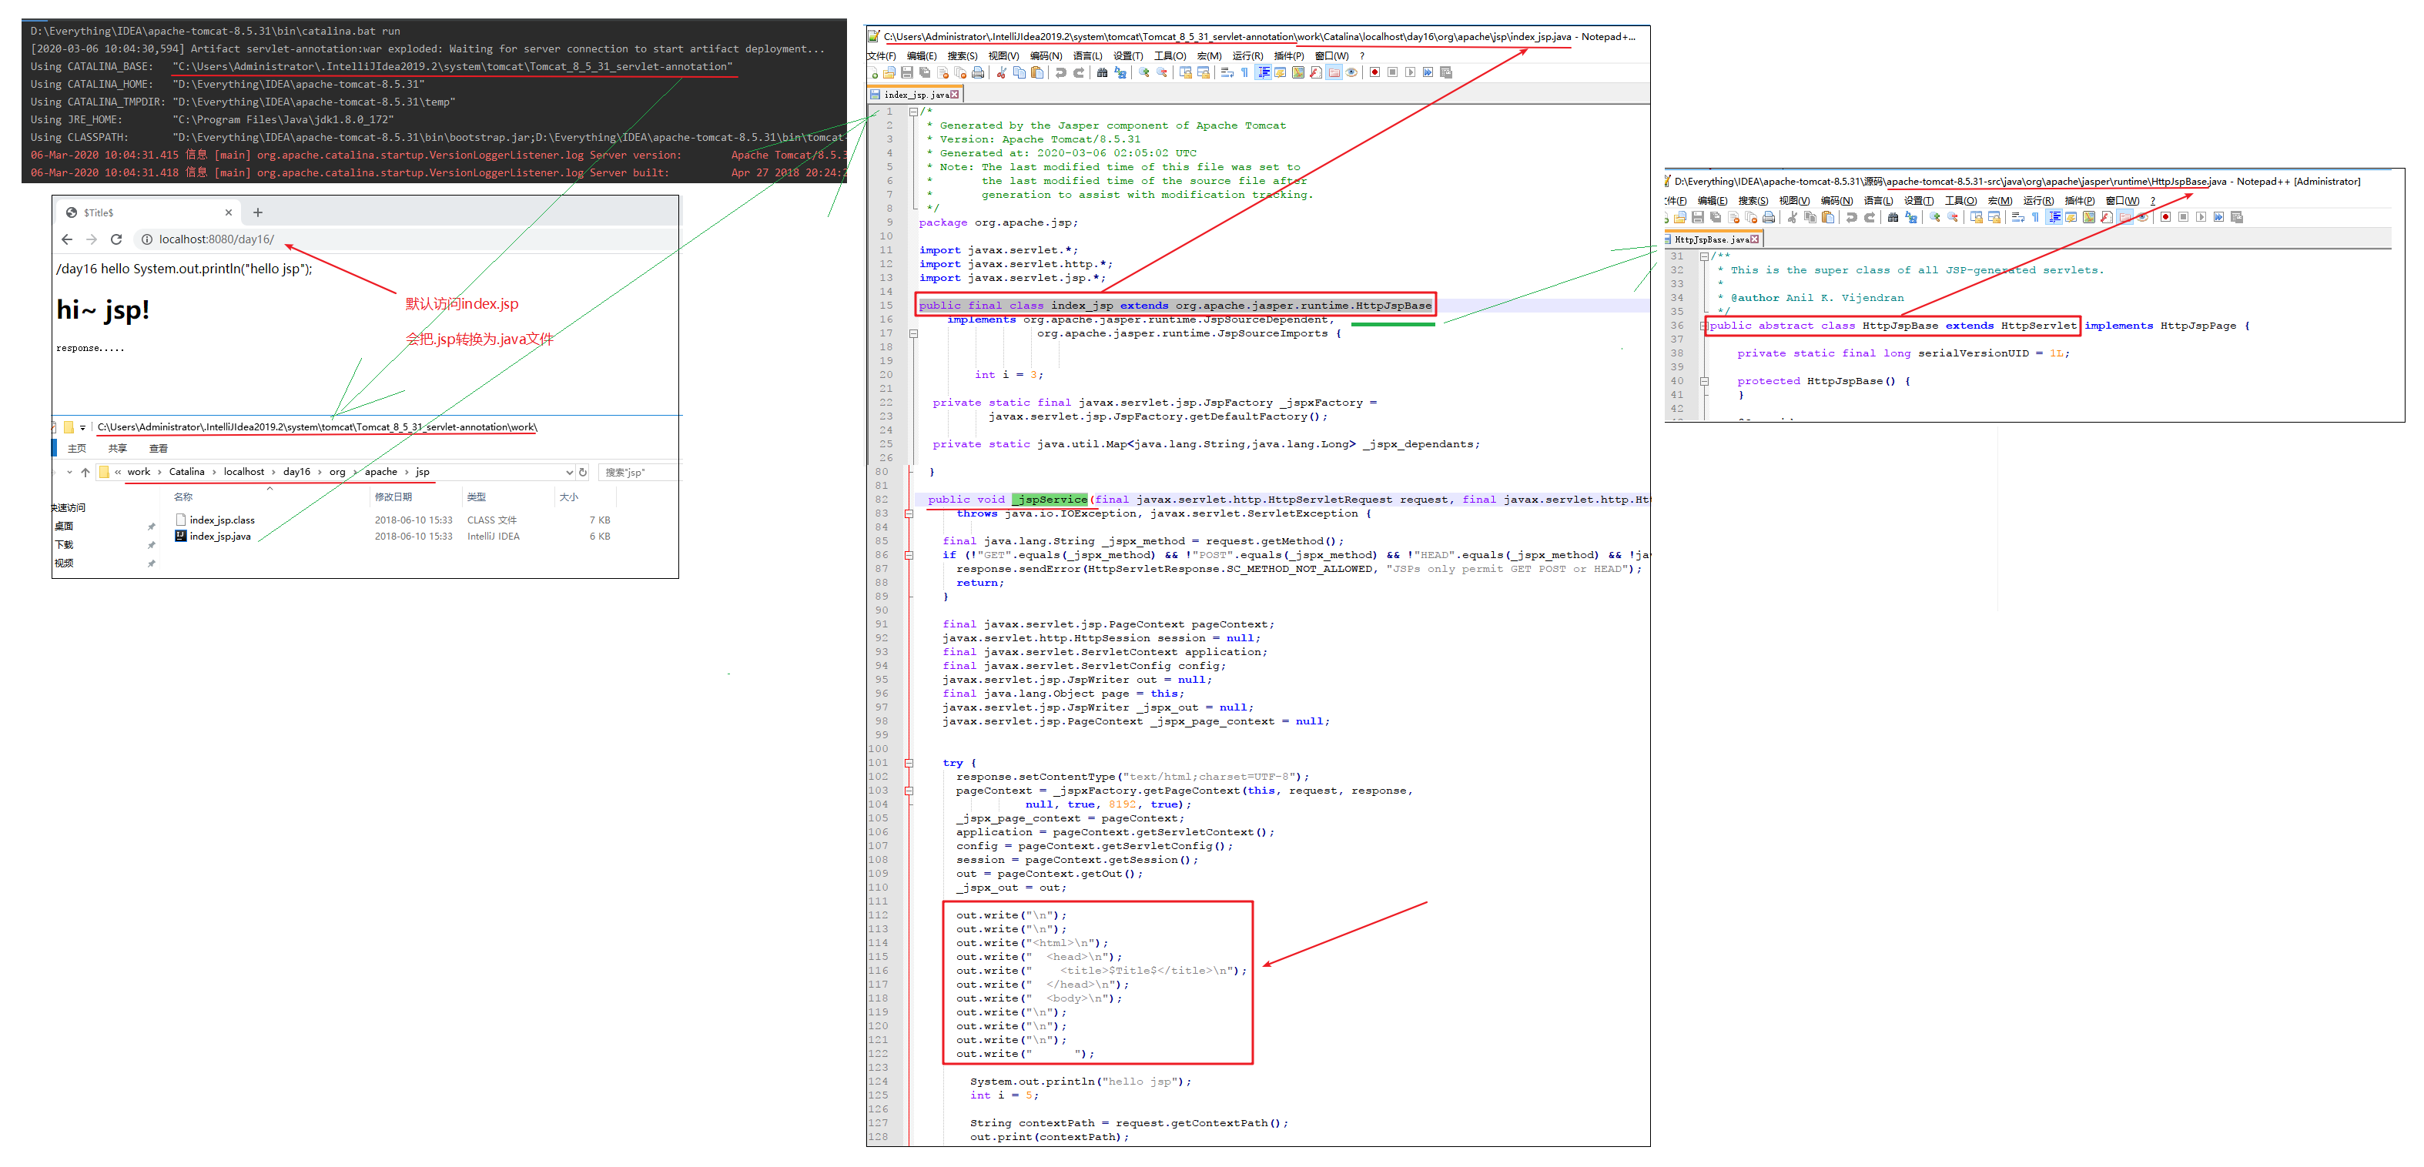
Task: Collapse fold marker at line 103 in index_jsp.java
Action: [x=908, y=791]
